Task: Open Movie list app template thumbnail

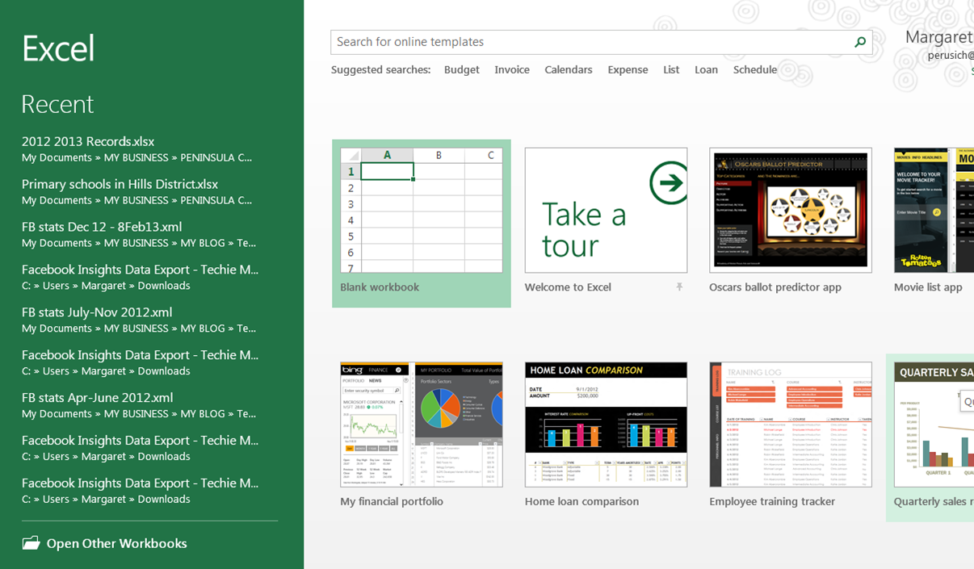Action: (934, 210)
